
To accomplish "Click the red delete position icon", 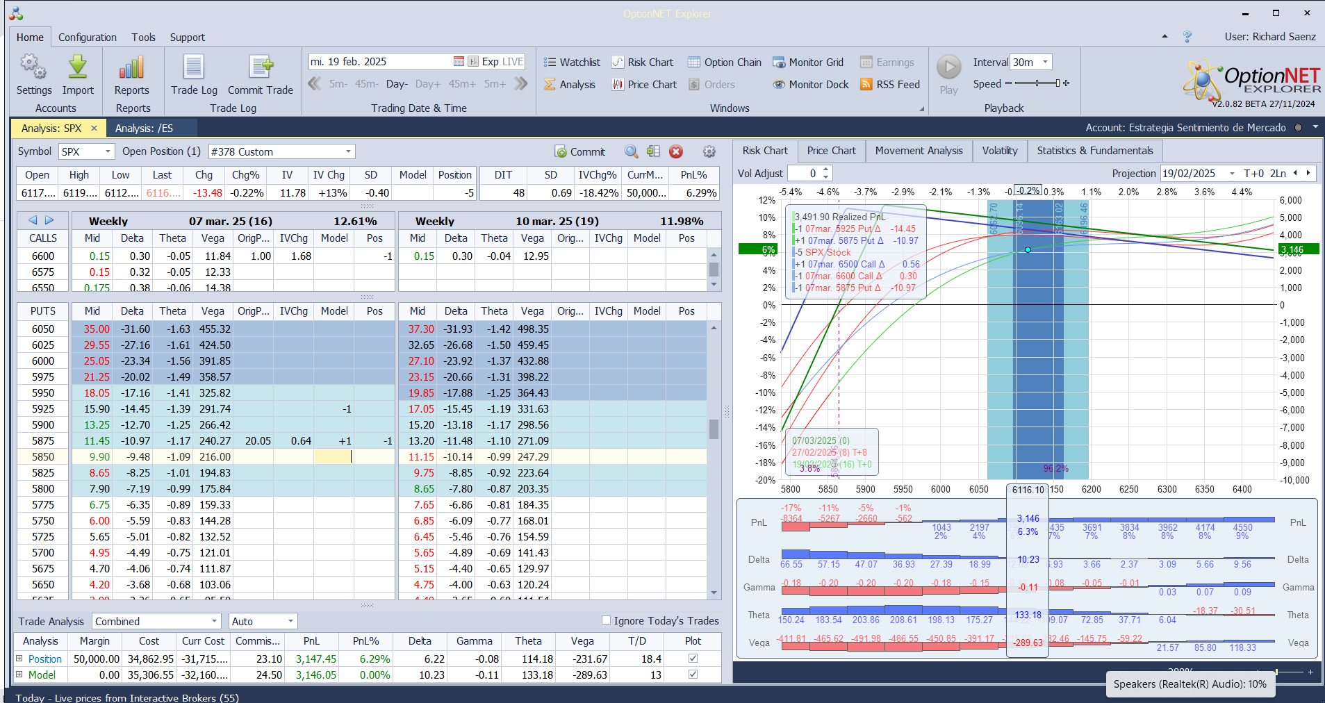I will [x=675, y=151].
